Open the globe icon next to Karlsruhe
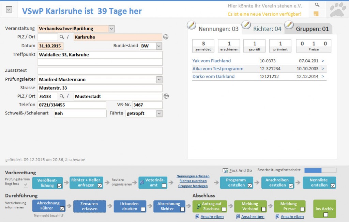Viewport: 349px width, 222px height. point(166,37)
